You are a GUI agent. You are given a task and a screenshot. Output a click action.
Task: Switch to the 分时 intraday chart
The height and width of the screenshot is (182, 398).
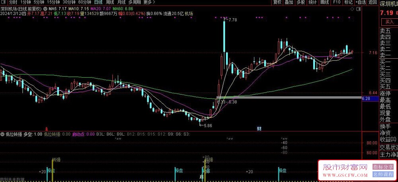(x=13, y=2)
